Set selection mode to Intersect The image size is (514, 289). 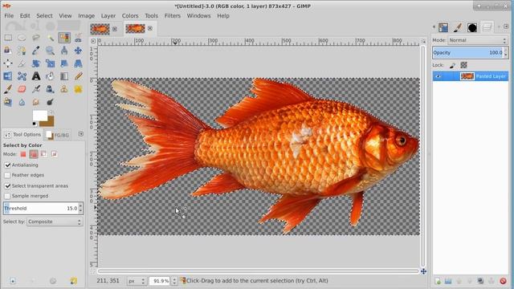[54, 154]
